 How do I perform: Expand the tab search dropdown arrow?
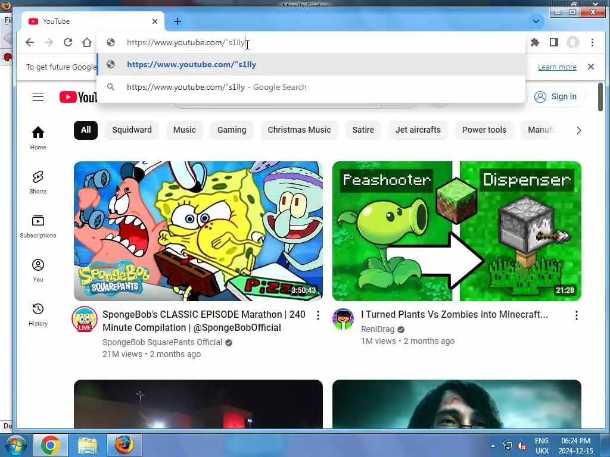tap(536, 21)
